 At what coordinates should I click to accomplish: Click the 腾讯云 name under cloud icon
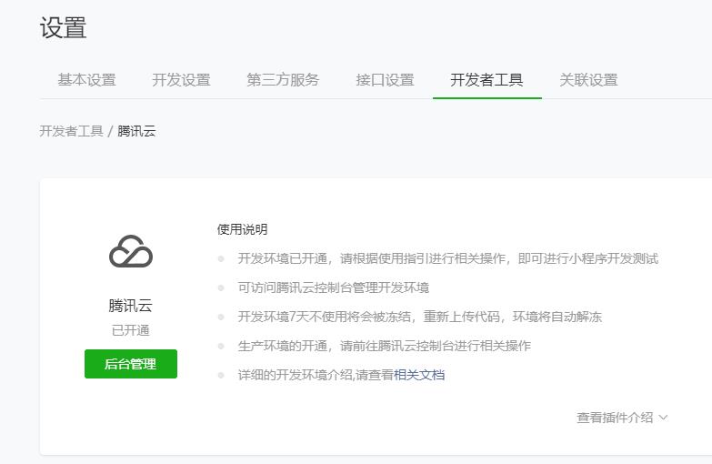[130, 306]
